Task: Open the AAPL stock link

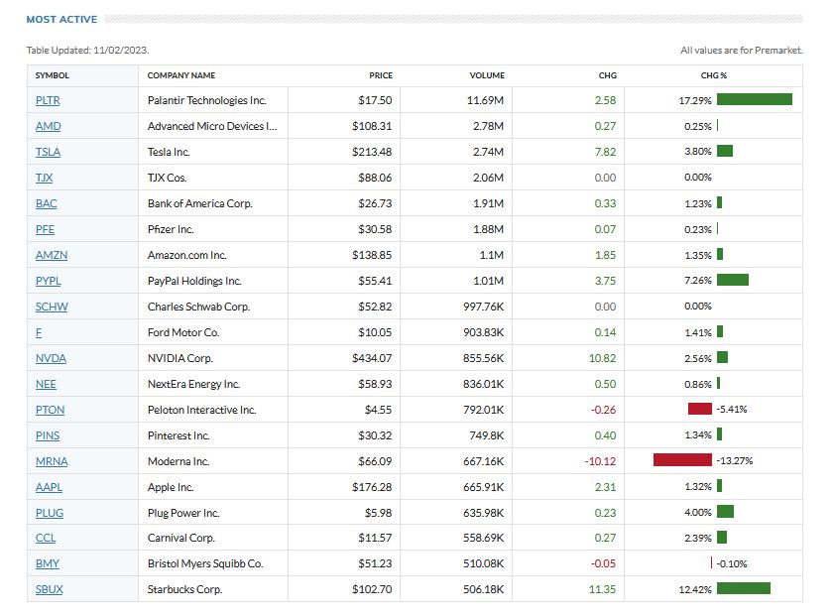Action: [48, 487]
